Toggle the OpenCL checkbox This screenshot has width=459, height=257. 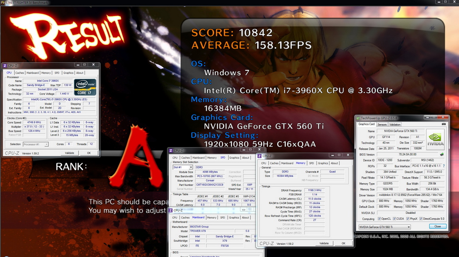[x=380, y=219]
